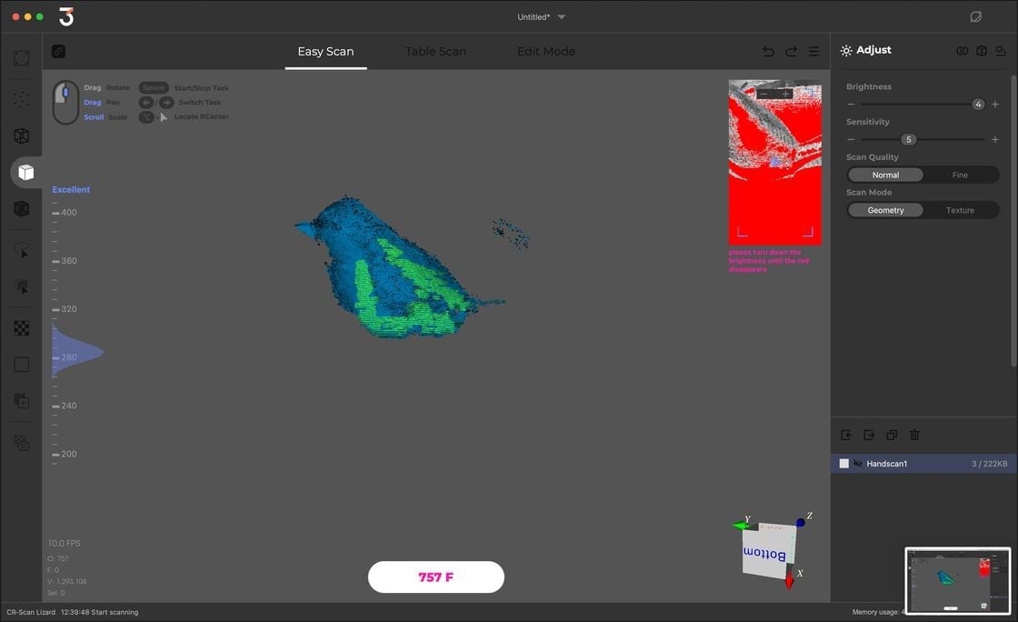Screen dimensions: 1018x622
Task: Click the import file icon
Action: (x=846, y=436)
